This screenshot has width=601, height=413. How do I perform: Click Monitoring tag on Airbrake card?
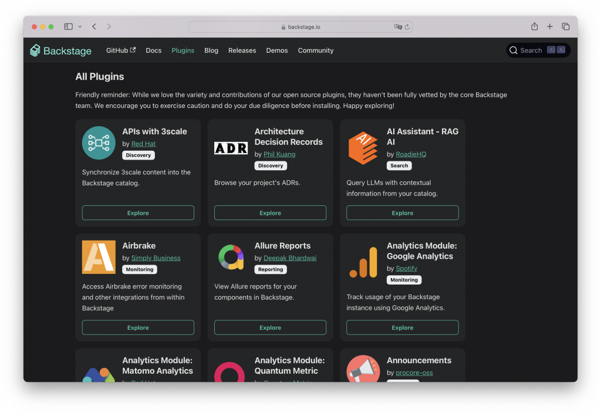click(x=140, y=269)
